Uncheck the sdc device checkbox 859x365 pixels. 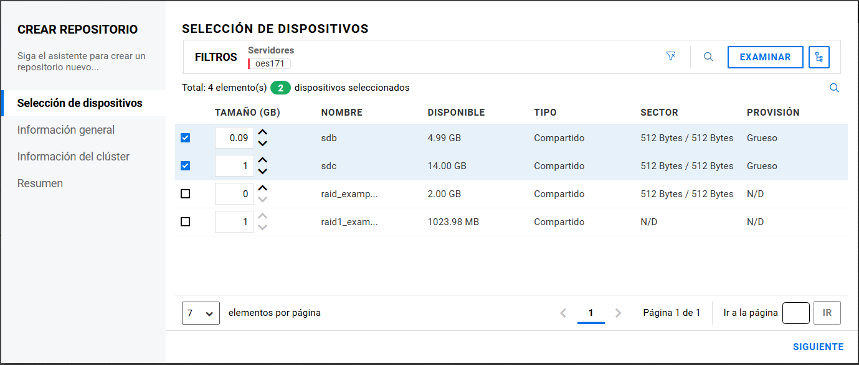185,166
